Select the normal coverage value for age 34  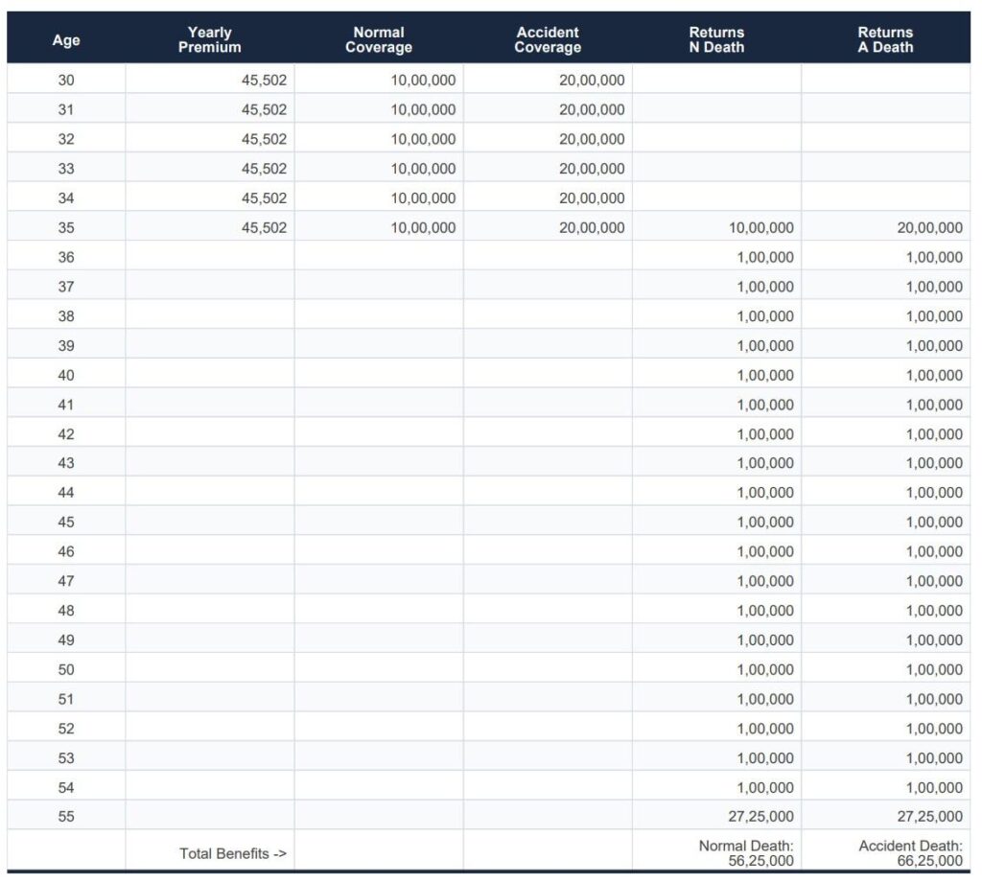coord(423,198)
